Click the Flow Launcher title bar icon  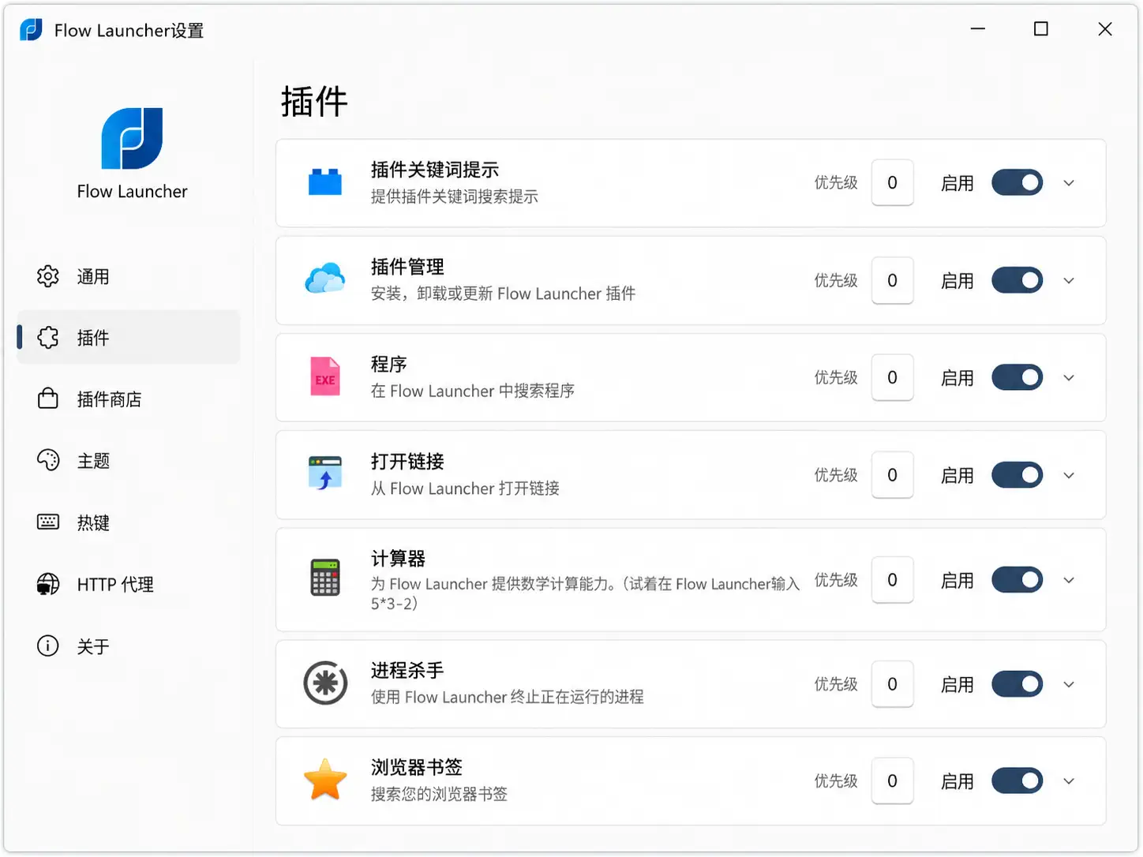[x=31, y=30]
